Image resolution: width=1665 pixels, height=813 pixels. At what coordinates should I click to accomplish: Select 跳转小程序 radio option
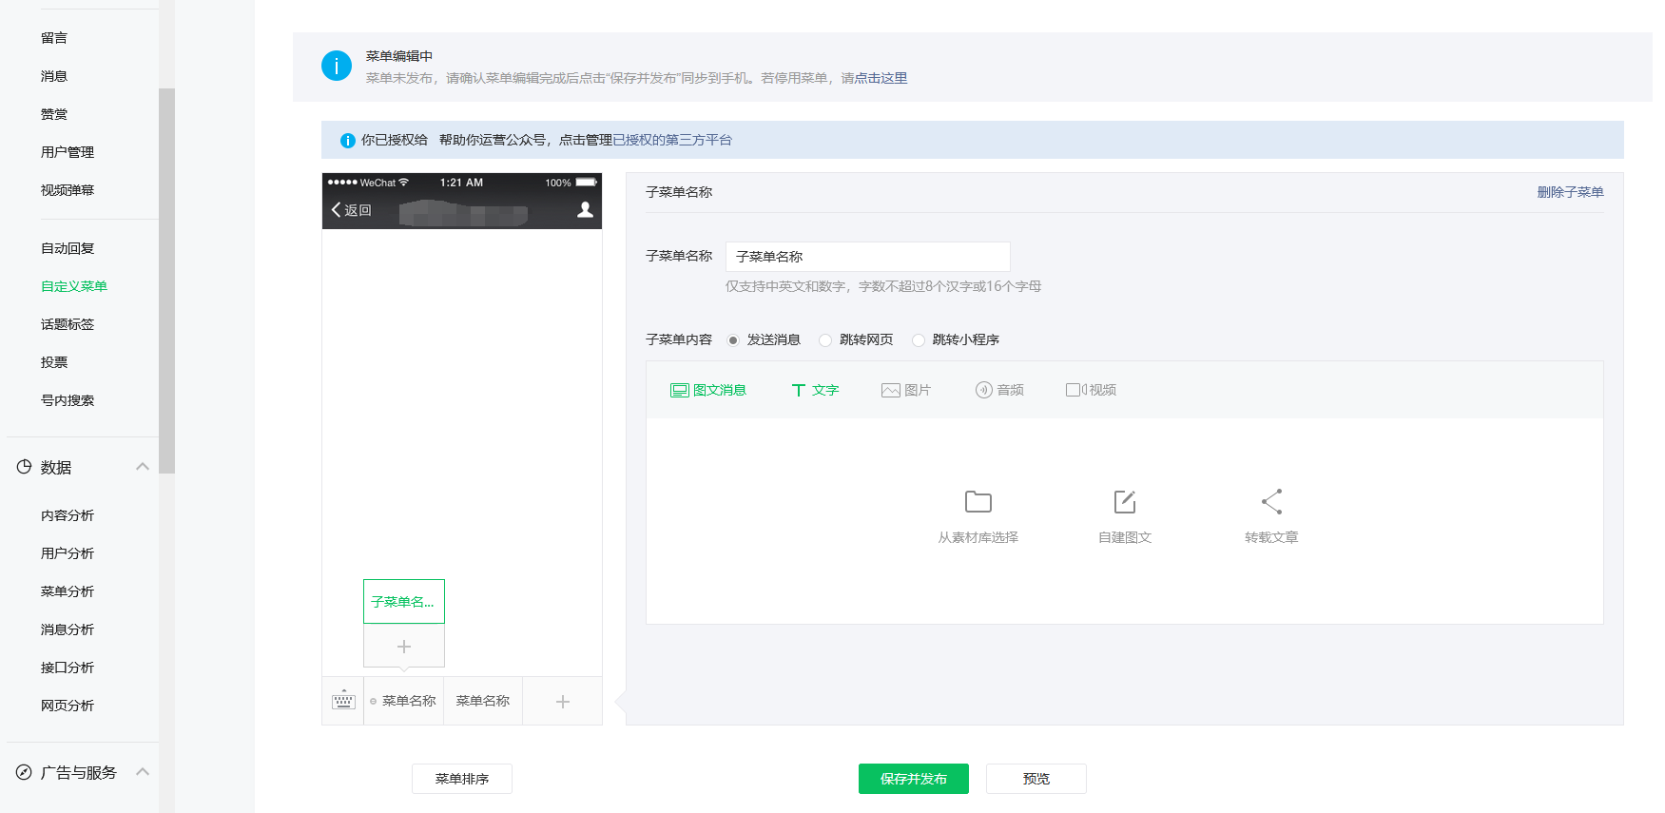pos(919,340)
